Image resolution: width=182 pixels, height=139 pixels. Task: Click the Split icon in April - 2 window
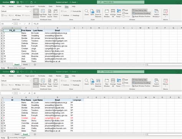click(x=125, y=10)
